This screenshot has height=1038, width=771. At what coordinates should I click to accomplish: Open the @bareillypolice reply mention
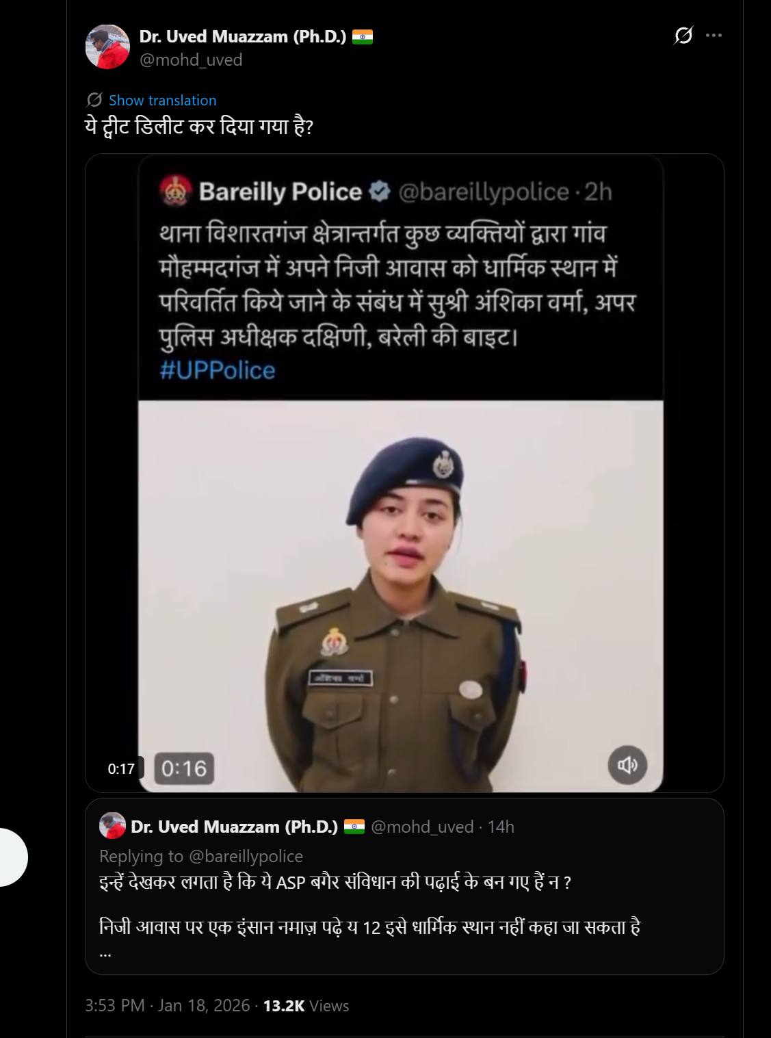coord(245,856)
